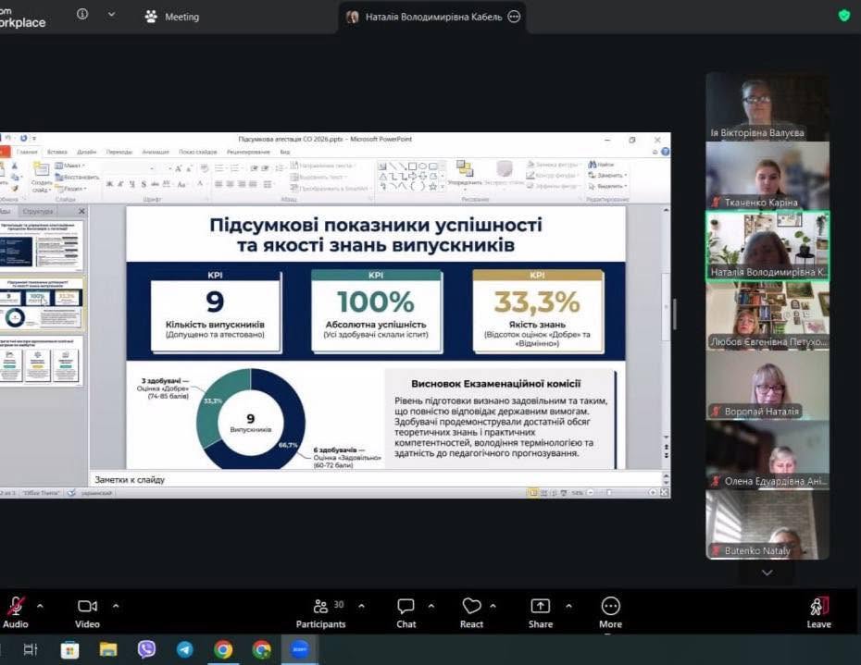Open Telegram from taskbar

coord(185,649)
